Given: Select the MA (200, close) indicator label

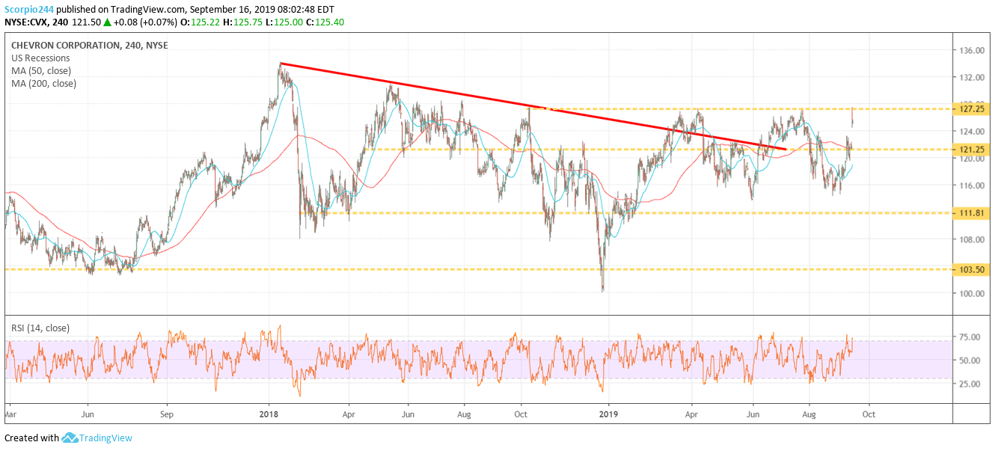Looking at the screenshot, I should tap(43, 83).
